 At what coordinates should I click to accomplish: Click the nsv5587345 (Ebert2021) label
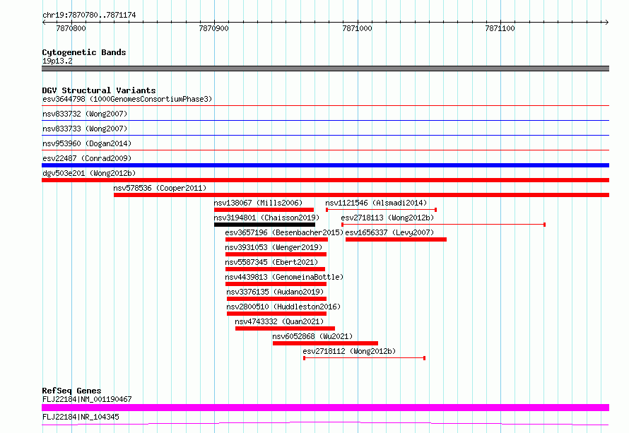coord(271,262)
